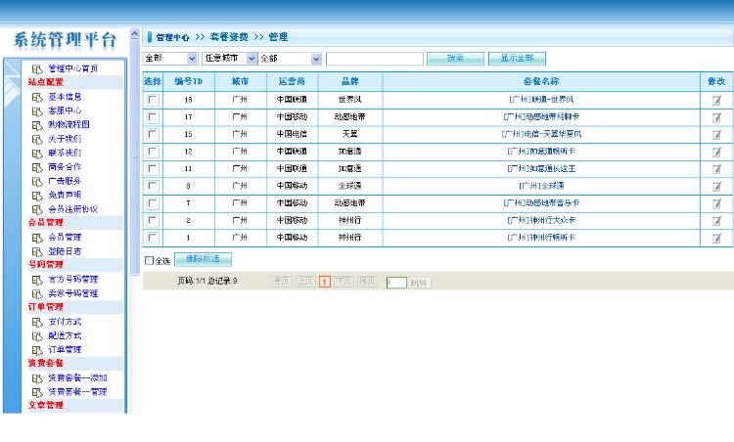Click the current page number 1
This screenshot has width=734, height=442.
click(x=324, y=282)
